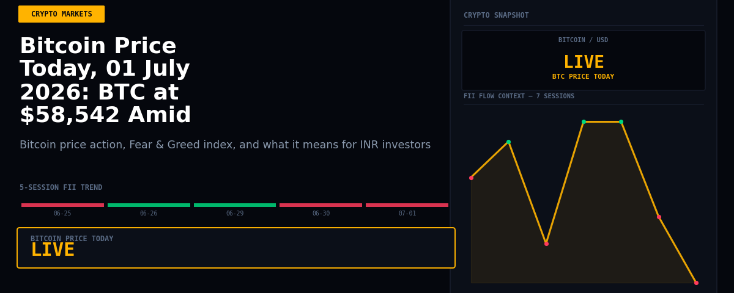Click the CRYPTO SNAPSHOT panel title
The height and width of the screenshot is (293, 734).
(x=496, y=15)
